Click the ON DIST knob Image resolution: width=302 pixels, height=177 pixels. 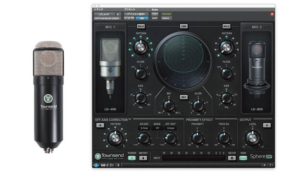144,138
